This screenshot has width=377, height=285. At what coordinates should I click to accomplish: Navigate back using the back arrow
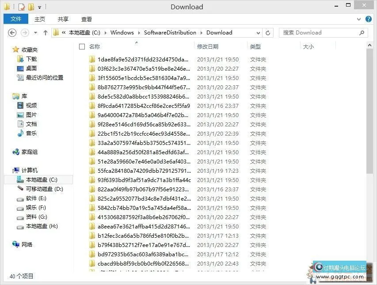coord(12,32)
